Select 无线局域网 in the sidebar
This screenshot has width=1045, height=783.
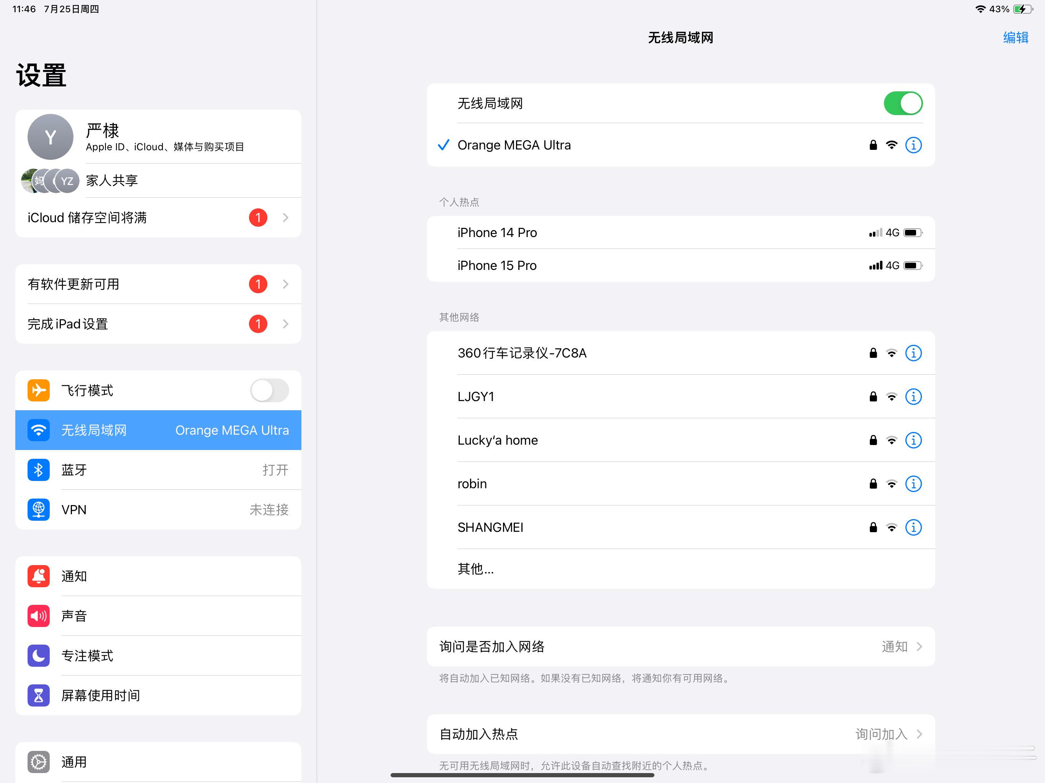click(158, 430)
